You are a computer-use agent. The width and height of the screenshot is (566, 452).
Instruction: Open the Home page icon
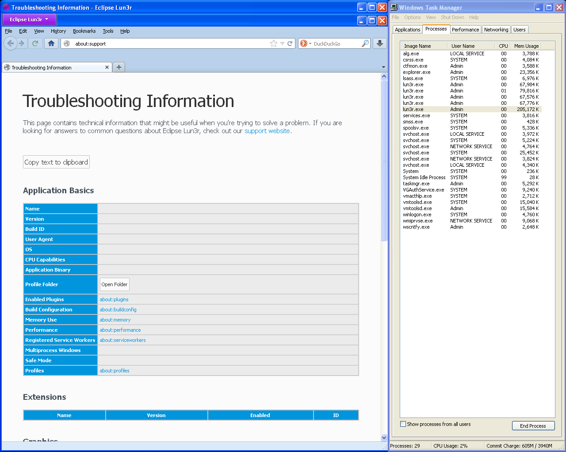[51, 43]
